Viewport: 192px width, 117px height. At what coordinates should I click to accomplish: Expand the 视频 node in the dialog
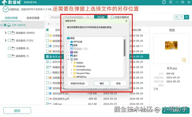[x=69, y=52]
